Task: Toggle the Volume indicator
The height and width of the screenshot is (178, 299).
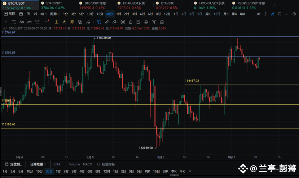Action: tap(74, 164)
